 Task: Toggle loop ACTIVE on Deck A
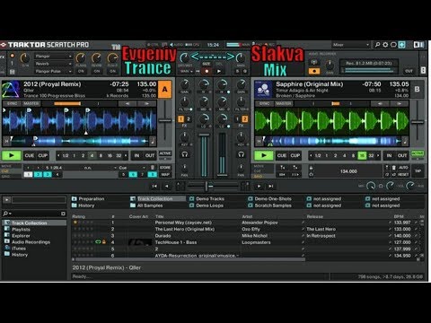click(x=165, y=153)
